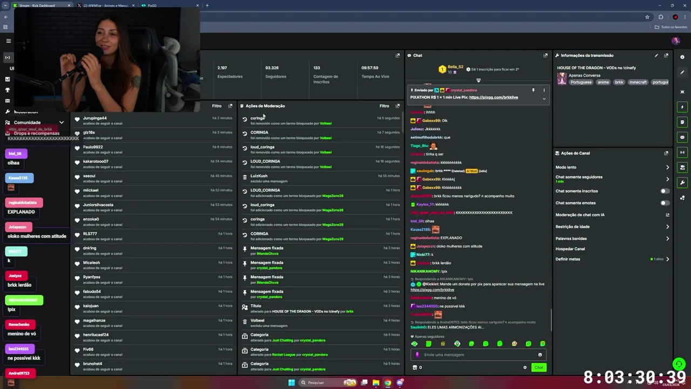691x389 pixels.
Task: Open the Windows Start menu
Action: pos(292,383)
